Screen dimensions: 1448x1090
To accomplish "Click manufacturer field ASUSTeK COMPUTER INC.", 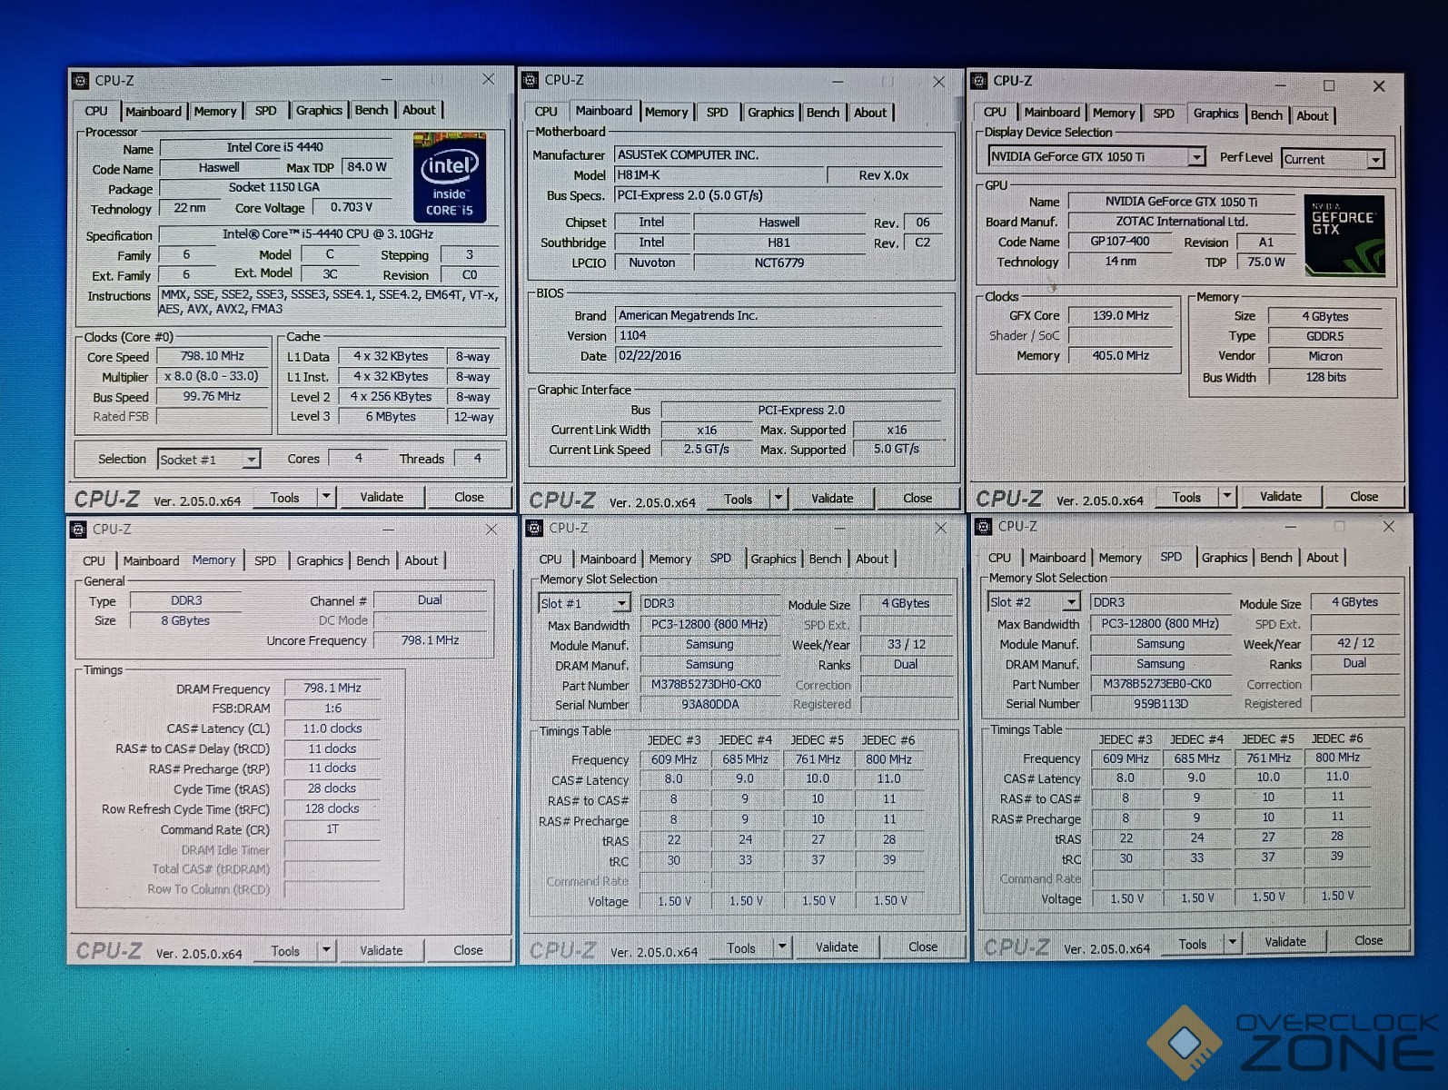I will 779,155.
